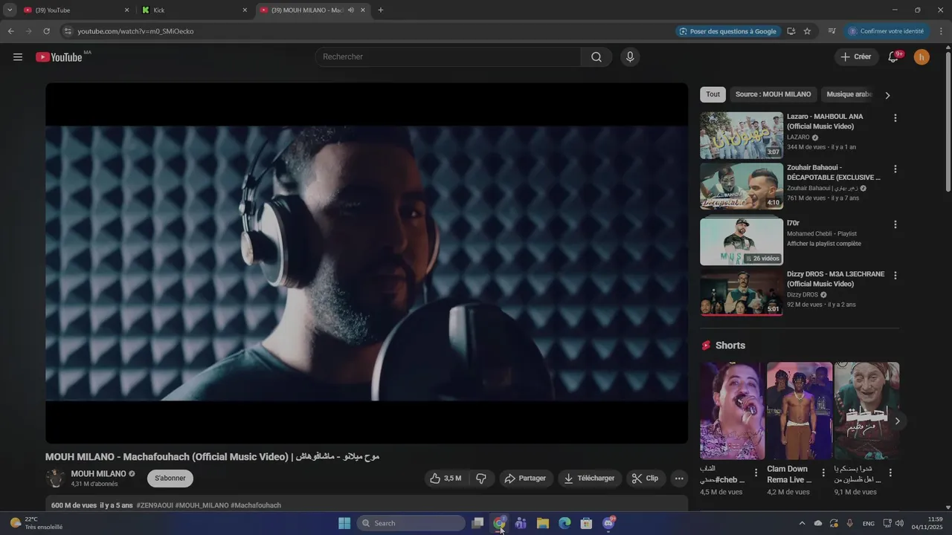The width and height of the screenshot is (952, 535).
Task: Click the video player to toggle playback
Action: click(367, 263)
